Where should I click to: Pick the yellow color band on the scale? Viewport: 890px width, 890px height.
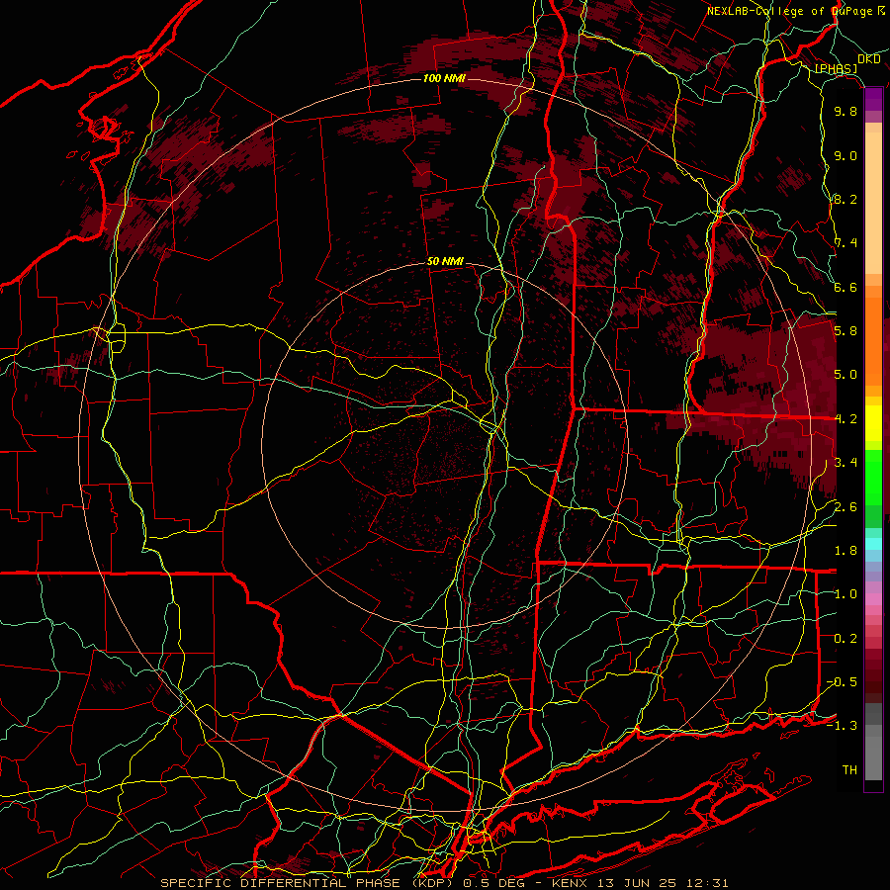[873, 423]
